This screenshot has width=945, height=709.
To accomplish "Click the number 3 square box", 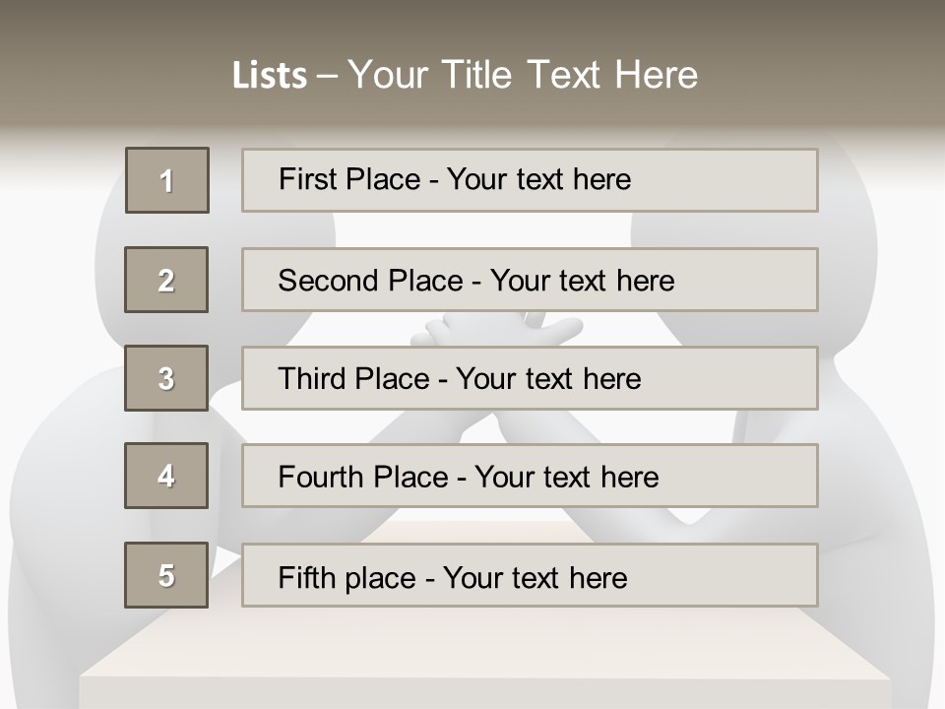I will 166,378.
